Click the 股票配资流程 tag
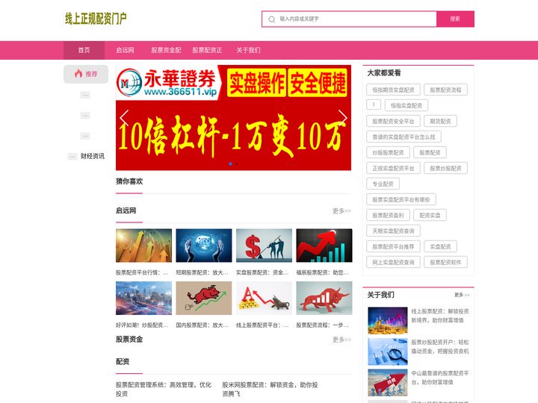 pyautogui.click(x=445, y=90)
